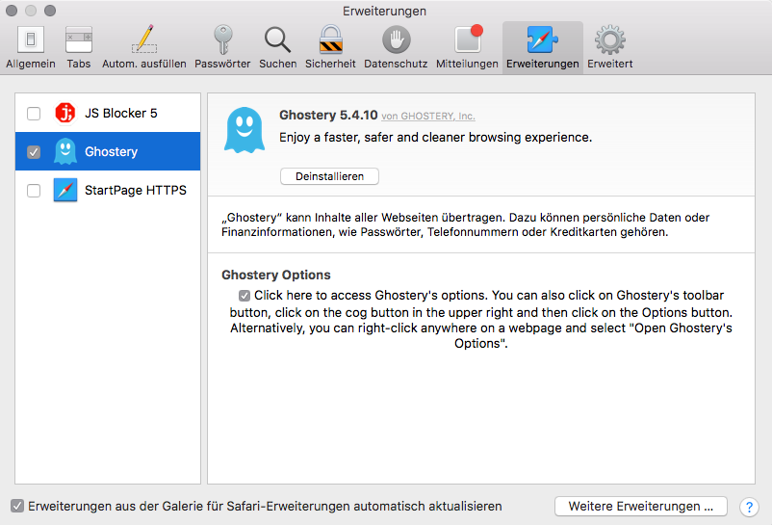Click the Ghostery 5.4.10 title text

[328, 116]
